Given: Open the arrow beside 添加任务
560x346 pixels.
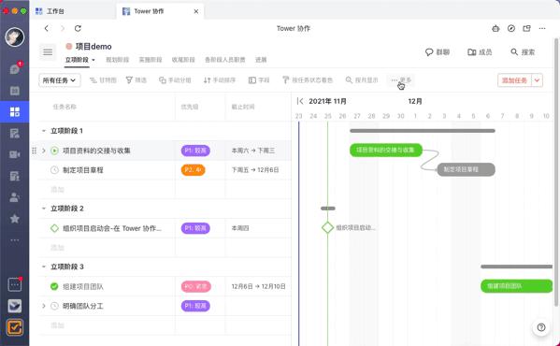Looking at the screenshot, I should coord(537,80).
